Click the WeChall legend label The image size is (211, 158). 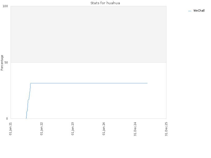[x=199, y=11]
